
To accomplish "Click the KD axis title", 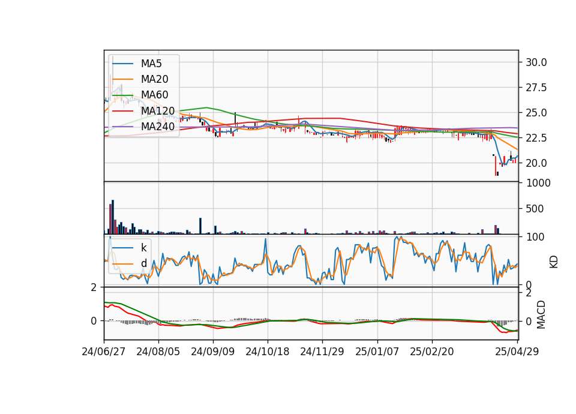I will click(554, 262).
